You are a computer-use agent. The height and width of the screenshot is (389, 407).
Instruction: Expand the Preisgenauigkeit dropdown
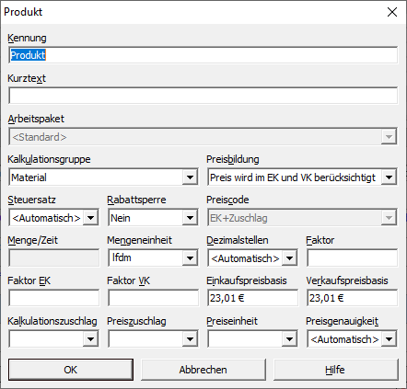352,338
